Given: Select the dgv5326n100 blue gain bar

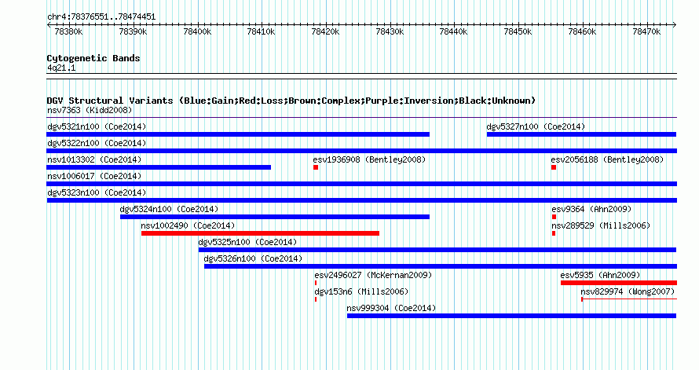Looking at the screenshot, I should 441,266.
